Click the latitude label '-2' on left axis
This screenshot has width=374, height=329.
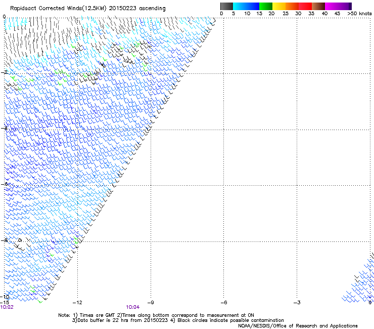pyautogui.click(x=4, y=72)
